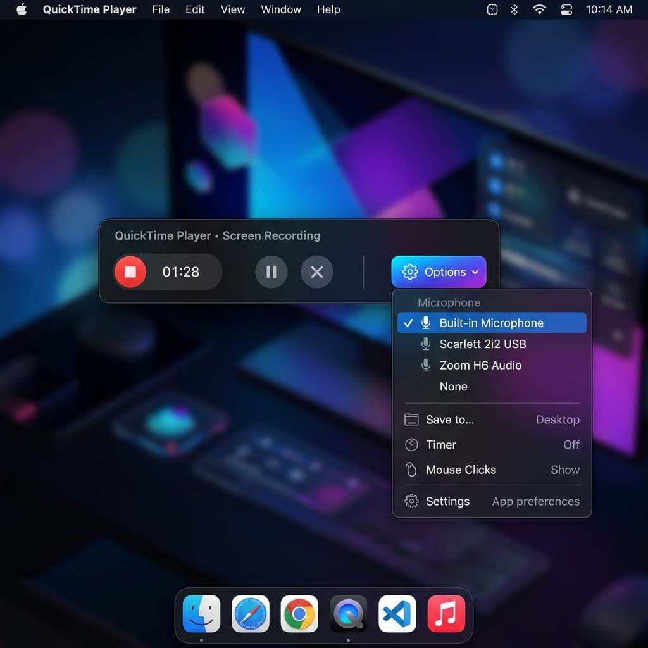This screenshot has width=648, height=648.
Task: Click the clock icon beside Timer
Action: pos(412,444)
